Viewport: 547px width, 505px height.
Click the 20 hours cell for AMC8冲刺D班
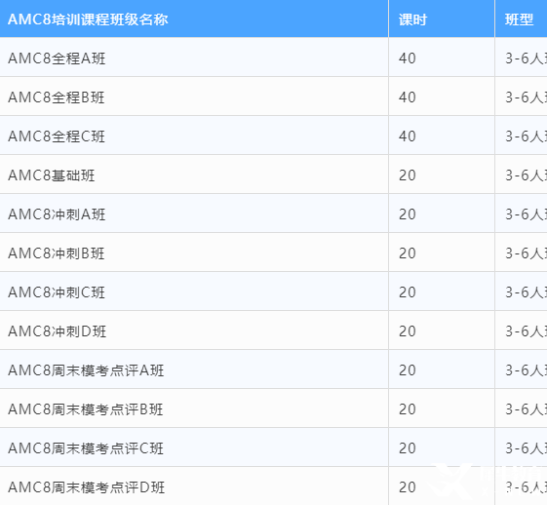pos(408,331)
